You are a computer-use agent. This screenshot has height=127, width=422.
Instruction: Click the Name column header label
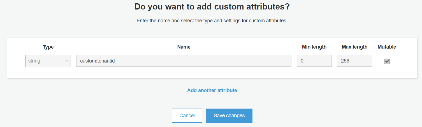[x=184, y=47]
